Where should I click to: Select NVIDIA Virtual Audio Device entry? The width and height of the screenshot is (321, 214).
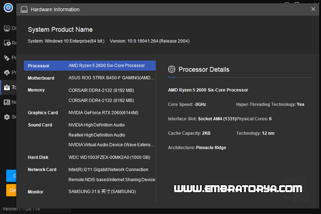[x=112, y=145]
